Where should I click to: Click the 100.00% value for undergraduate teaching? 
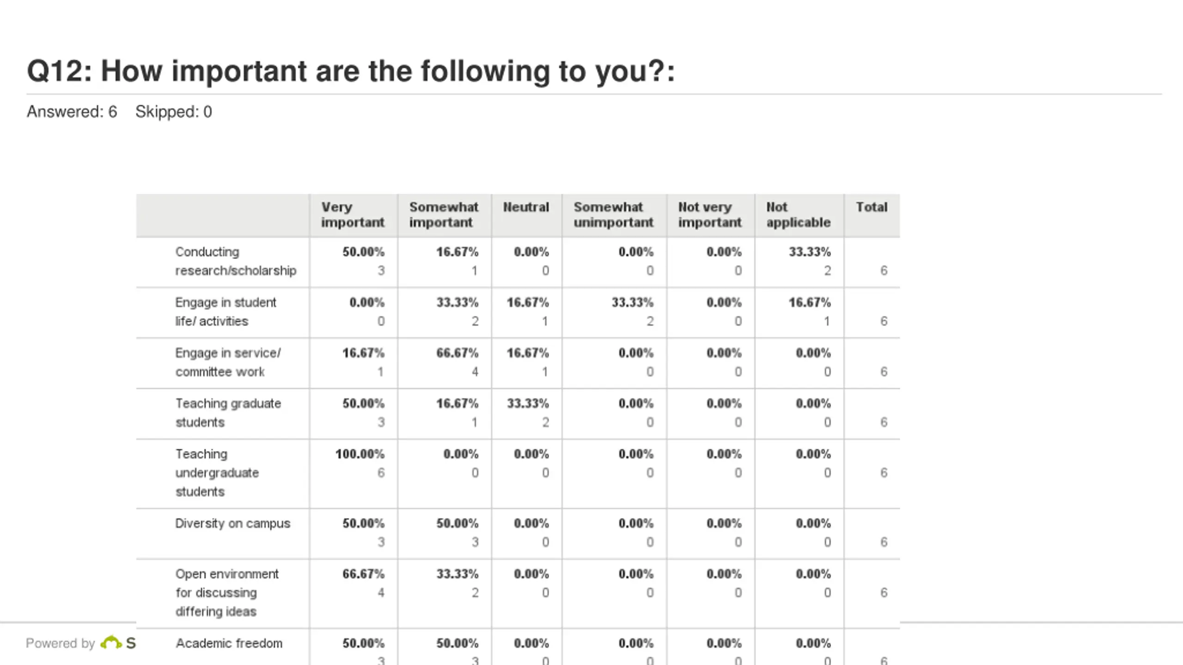click(x=360, y=454)
